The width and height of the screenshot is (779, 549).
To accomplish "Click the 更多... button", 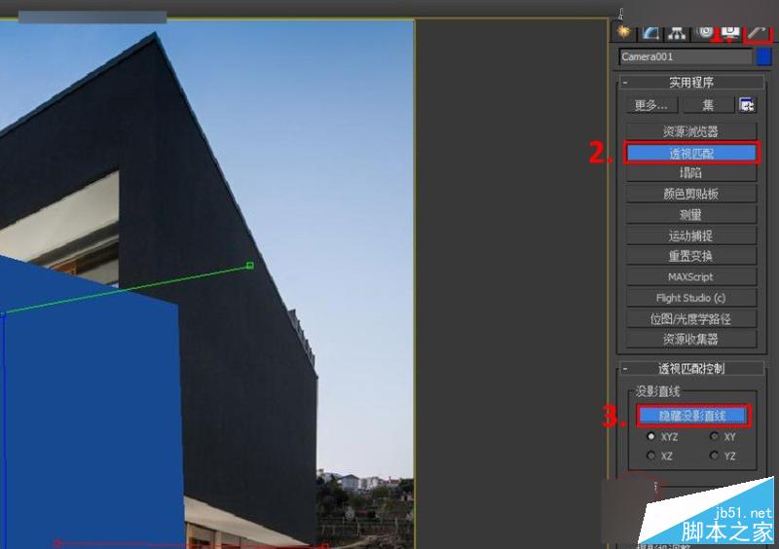I will tap(651, 105).
